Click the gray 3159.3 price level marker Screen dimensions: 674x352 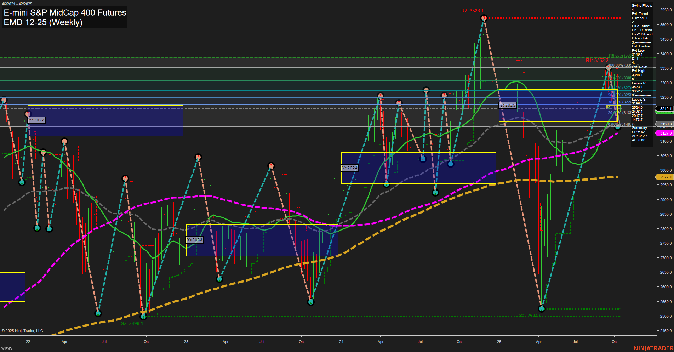[665, 124]
